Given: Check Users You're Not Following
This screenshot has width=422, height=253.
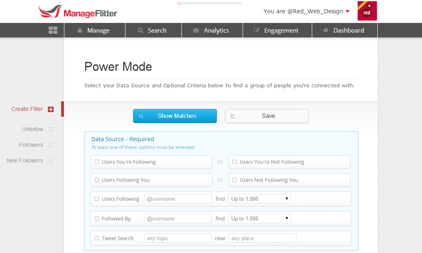Looking at the screenshot, I should click(x=235, y=162).
